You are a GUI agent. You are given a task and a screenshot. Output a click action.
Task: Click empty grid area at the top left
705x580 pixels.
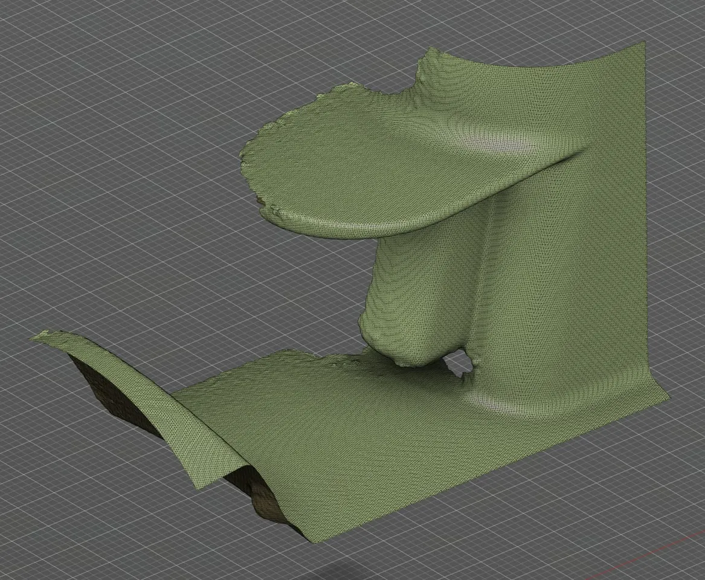(x=112, y=90)
